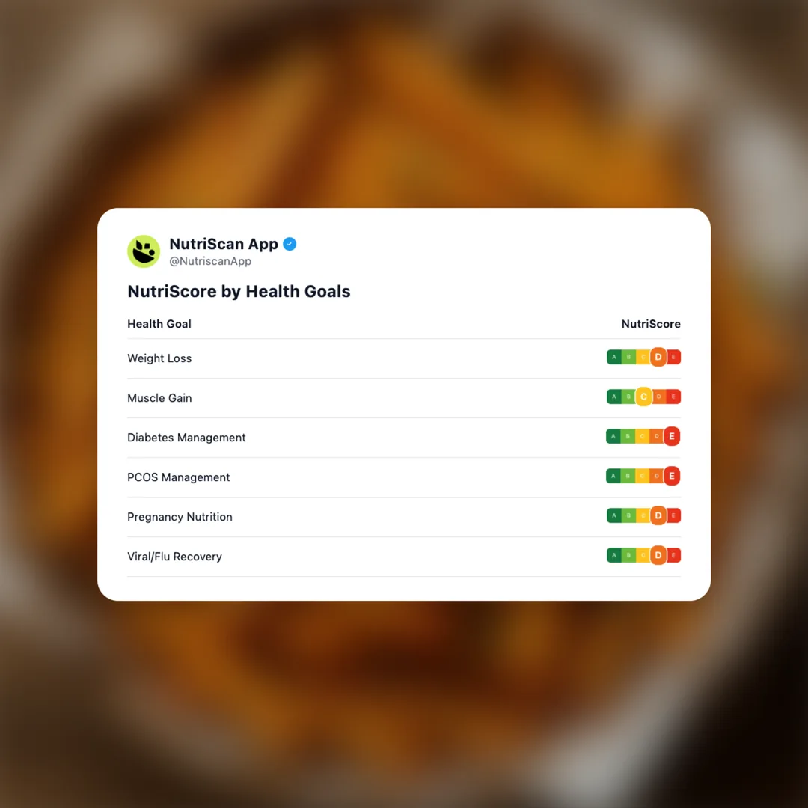Select the Health Goal column header
808x808 pixels.
point(159,324)
